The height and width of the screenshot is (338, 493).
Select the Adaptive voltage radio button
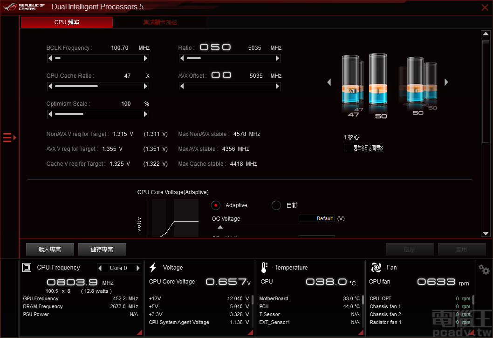(x=216, y=205)
